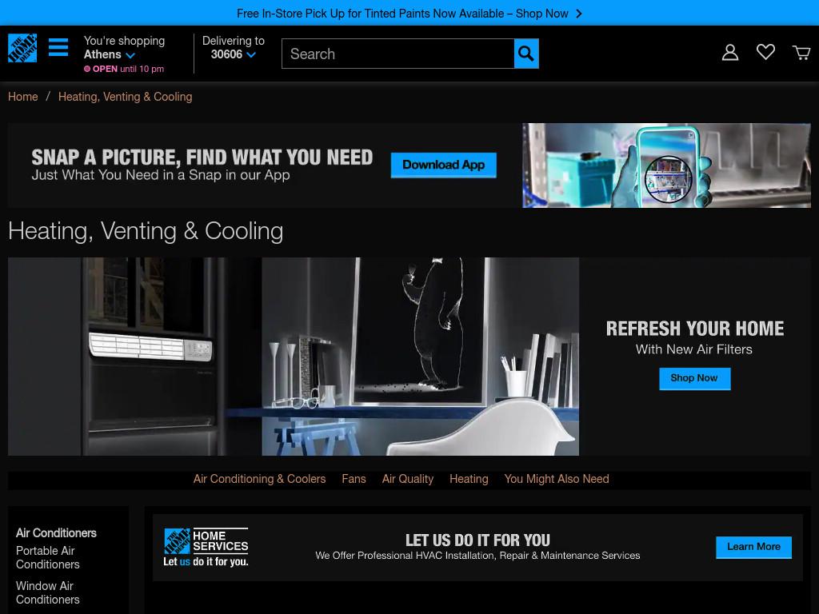Jump to Heating section

(469, 479)
